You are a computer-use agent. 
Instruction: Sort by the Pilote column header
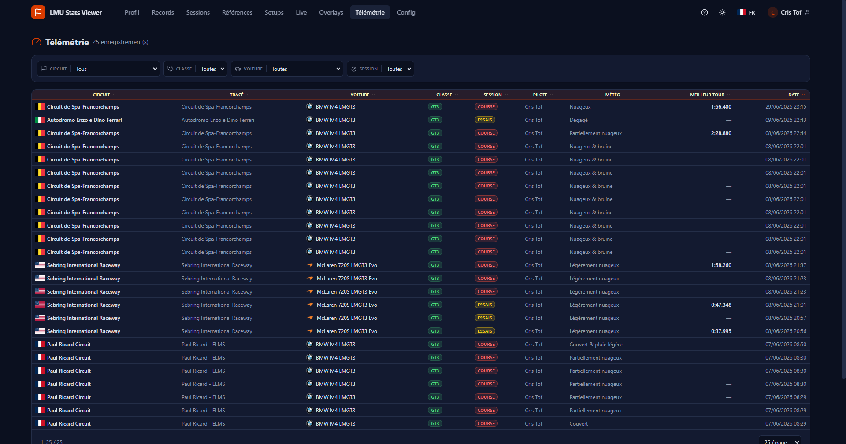pyautogui.click(x=543, y=95)
